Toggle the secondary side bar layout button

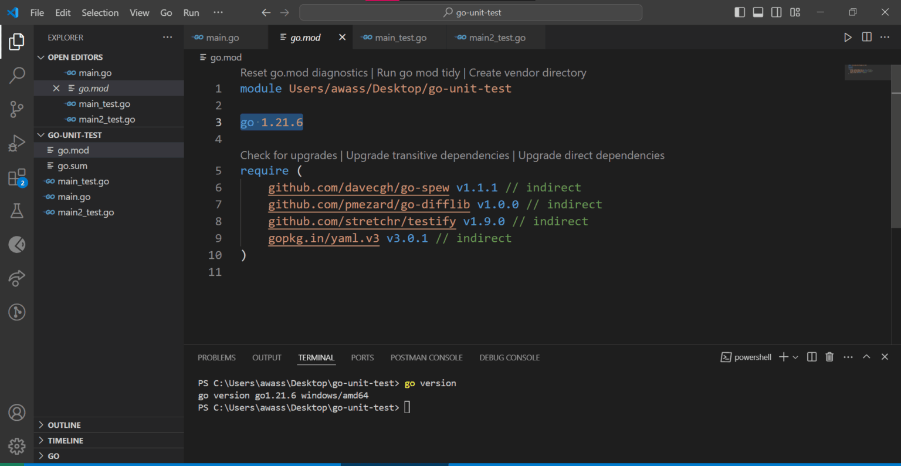click(776, 12)
